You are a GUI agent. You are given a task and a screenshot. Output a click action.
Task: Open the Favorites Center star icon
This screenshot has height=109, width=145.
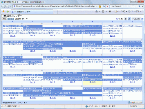pos(3,11)
